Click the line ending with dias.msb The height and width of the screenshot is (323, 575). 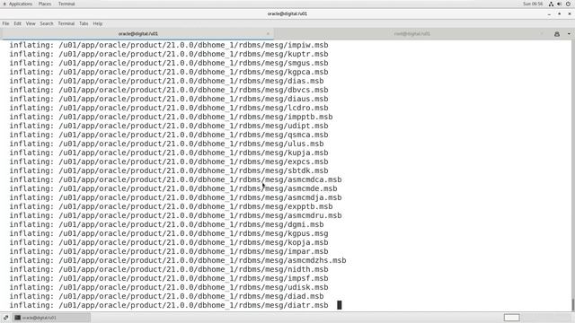[166, 81]
